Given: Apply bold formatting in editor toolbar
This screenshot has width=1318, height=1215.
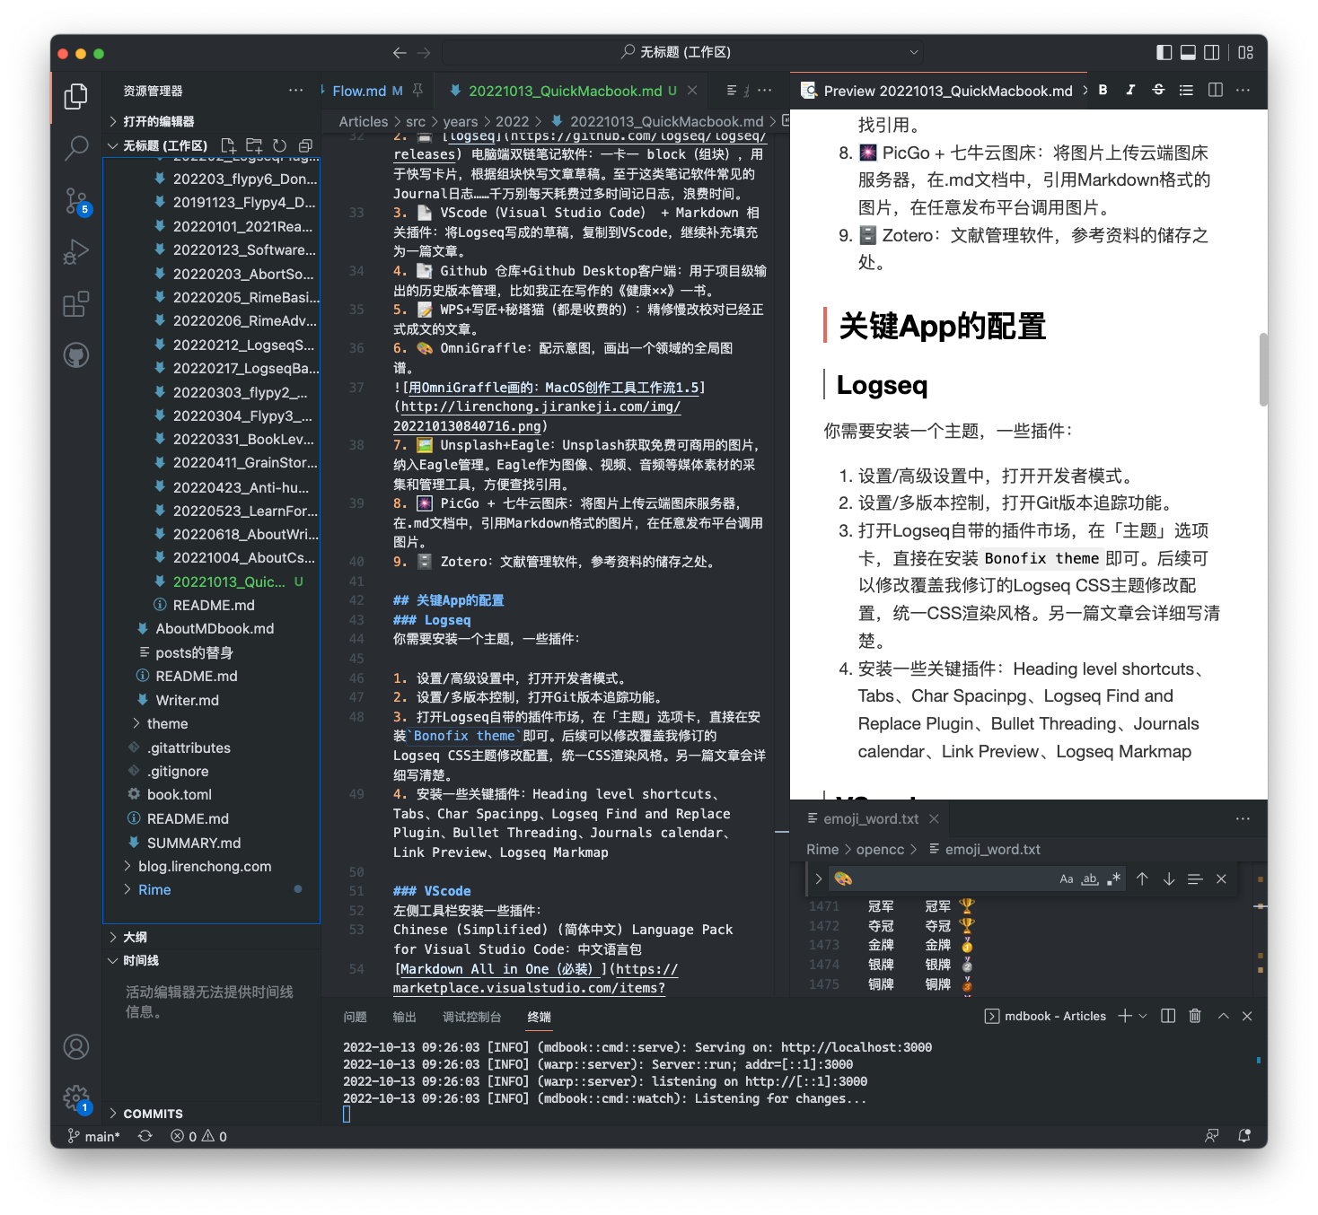Looking at the screenshot, I should coord(1103,90).
